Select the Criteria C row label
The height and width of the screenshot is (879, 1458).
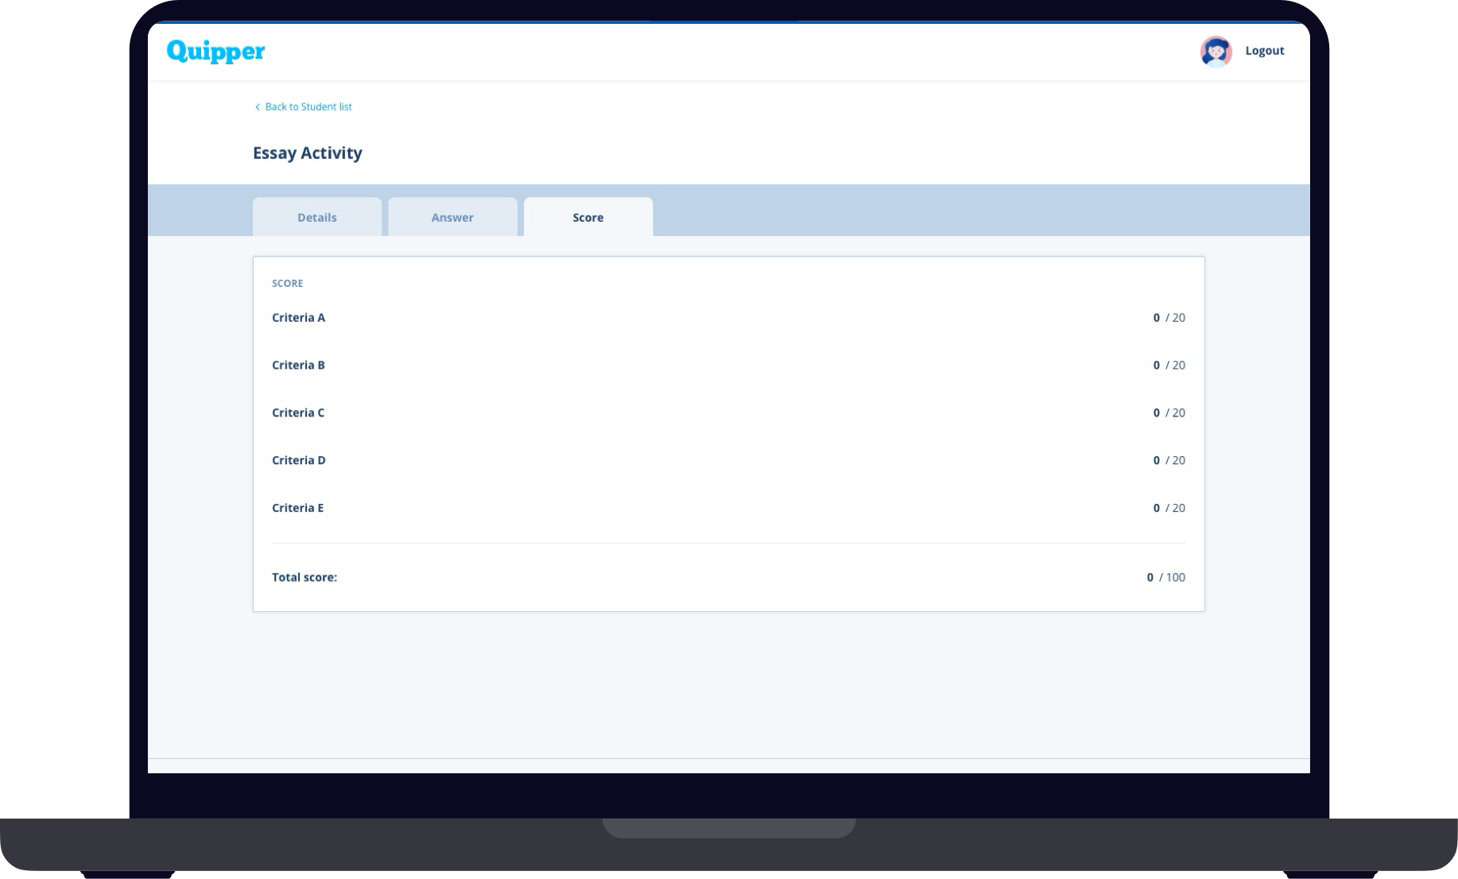(298, 412)
